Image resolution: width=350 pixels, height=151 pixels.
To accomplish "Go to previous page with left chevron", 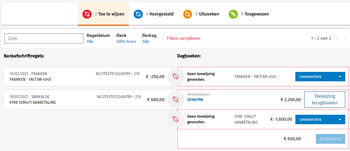I will coord(337,38).
